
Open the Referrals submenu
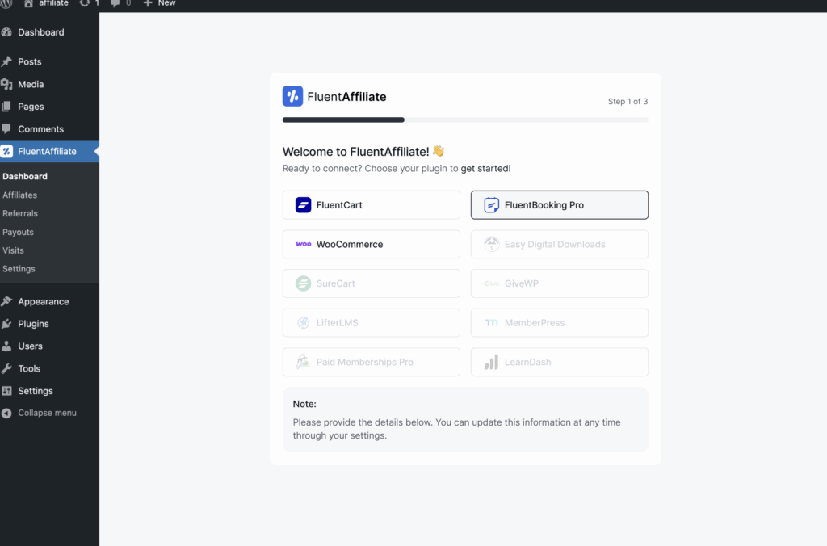(20, 214)
